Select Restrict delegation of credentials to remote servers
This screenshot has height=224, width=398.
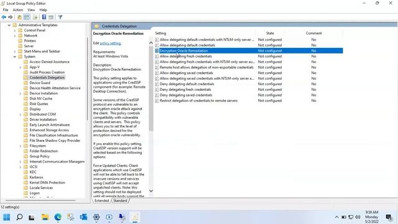point(198,101)
